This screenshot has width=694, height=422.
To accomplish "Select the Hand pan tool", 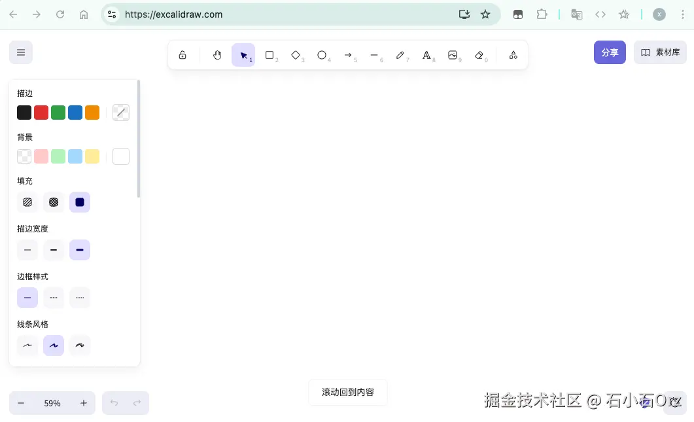I will tap(217, 55).
